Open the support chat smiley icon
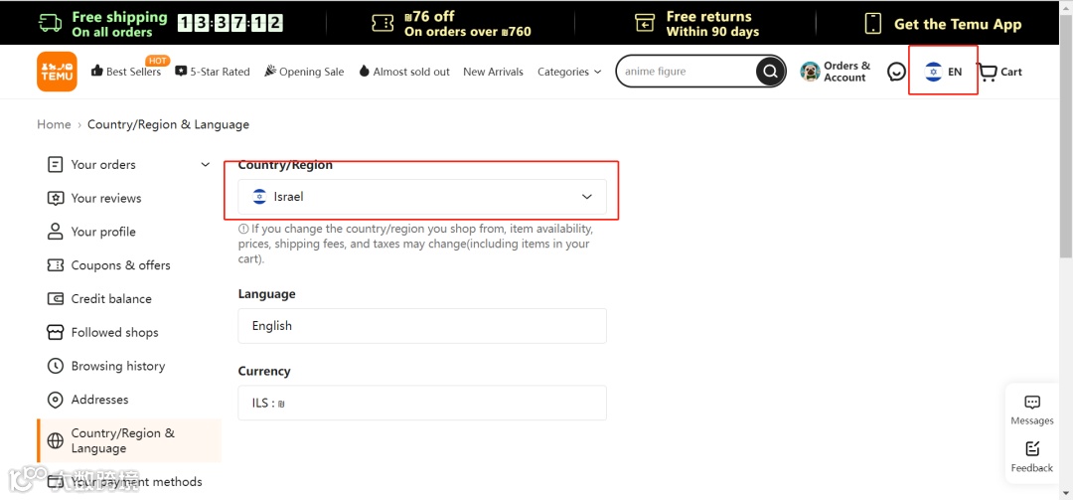Viewport: 1073px width, 500px height. [896, 72]
